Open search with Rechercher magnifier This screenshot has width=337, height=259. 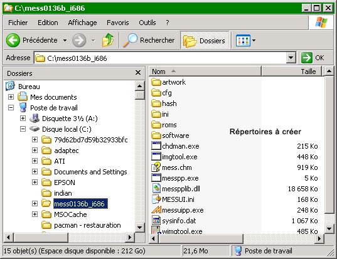click(x=131, y=40)
